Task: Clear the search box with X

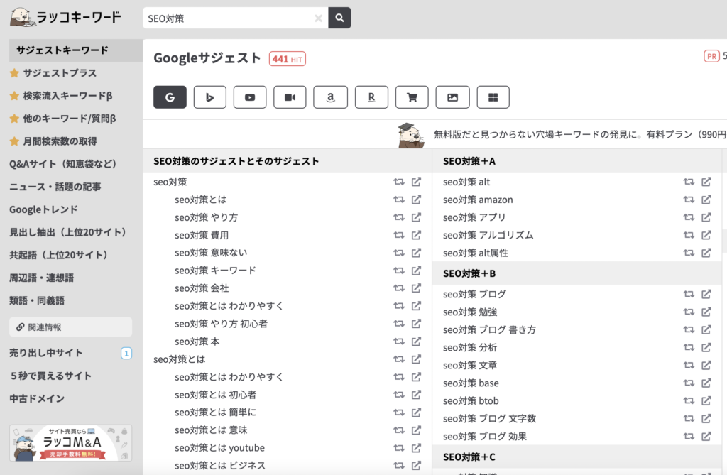Action: [x=318, y=18]
